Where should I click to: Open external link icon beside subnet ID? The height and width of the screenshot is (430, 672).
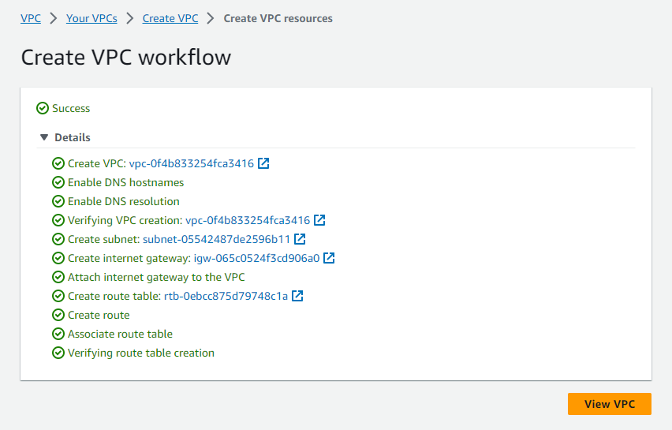coord(300,239)
